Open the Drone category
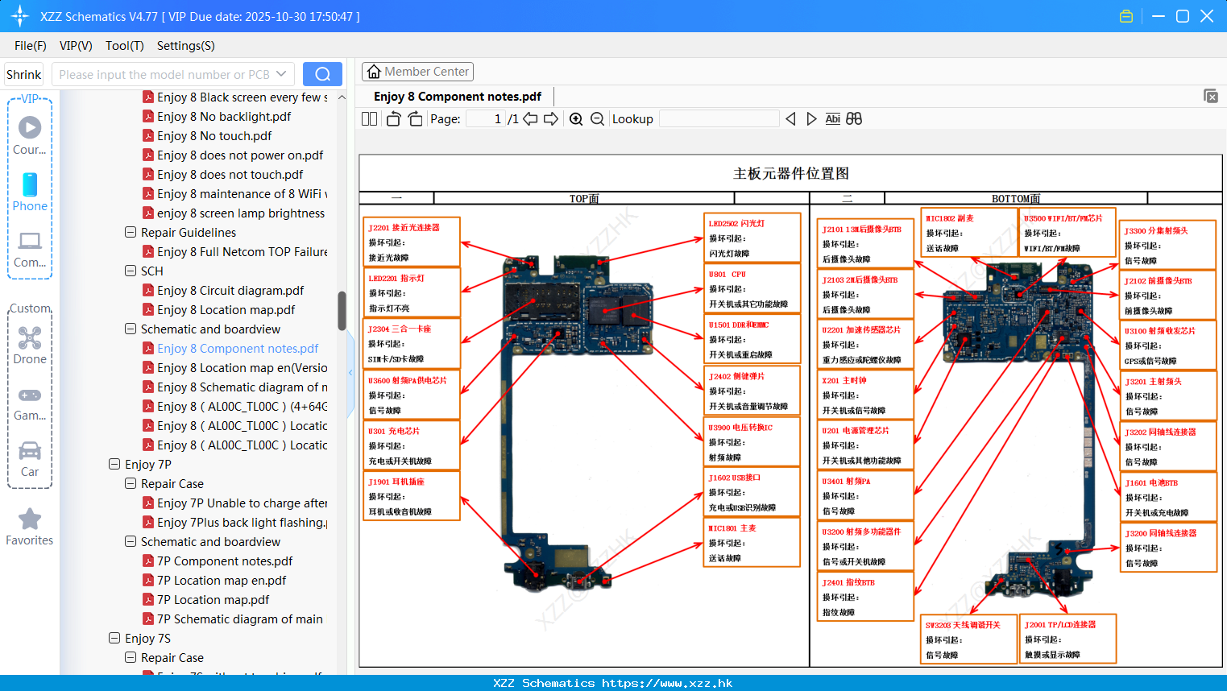The width and height of the screenshot is (1227, 691). pos(30,345)
